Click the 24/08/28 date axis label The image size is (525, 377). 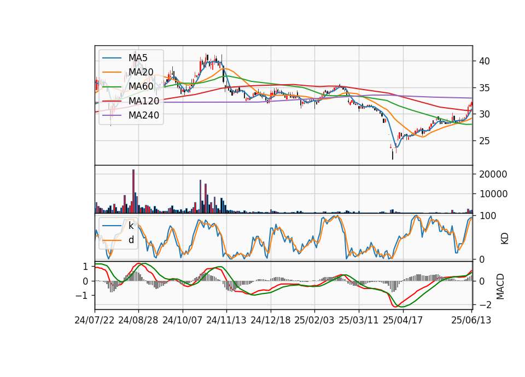tap(138, 320)
